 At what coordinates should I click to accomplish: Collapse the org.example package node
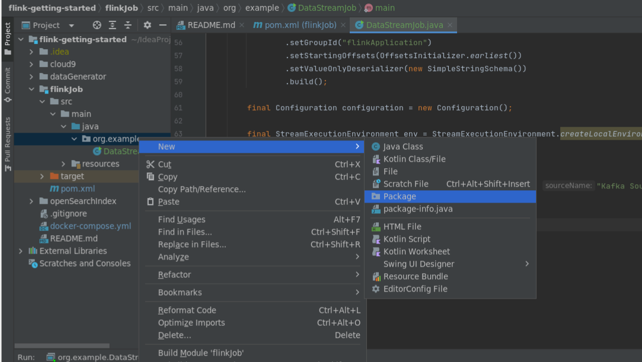coord(74,139)
